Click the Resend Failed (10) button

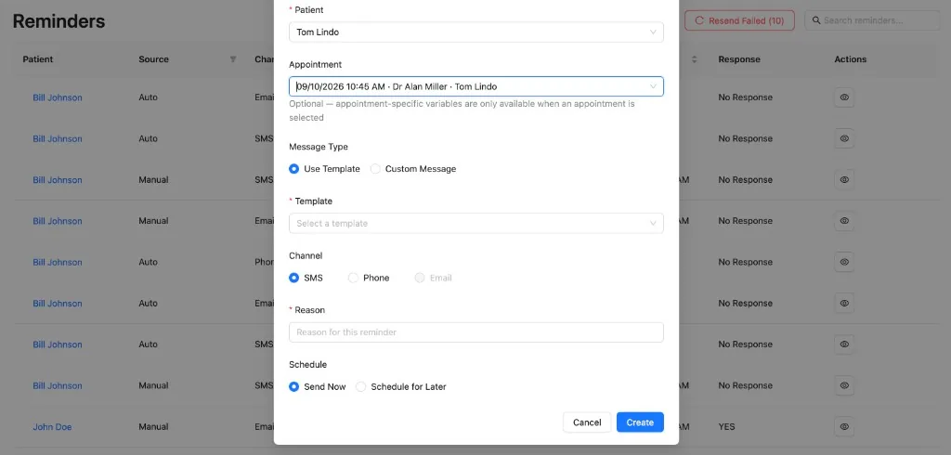click(x=739, y=20)
